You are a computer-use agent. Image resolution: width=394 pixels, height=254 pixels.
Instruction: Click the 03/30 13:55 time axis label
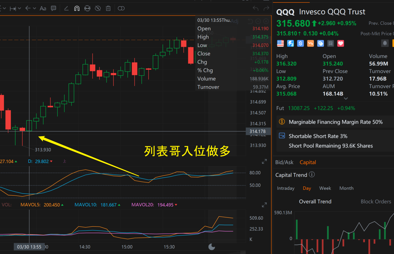[29, 247]
